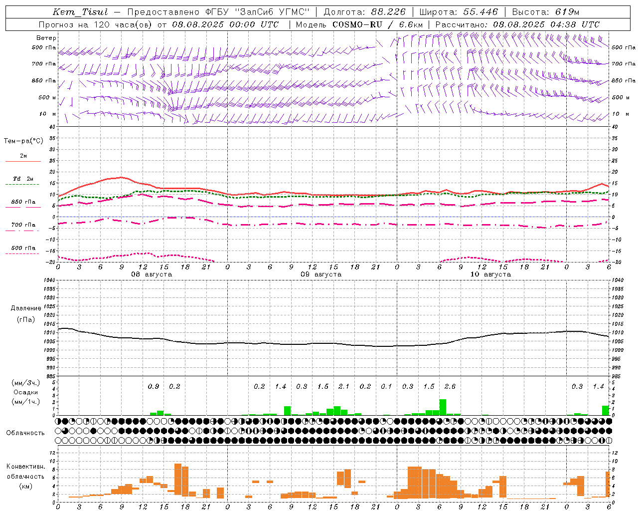The width and height of the screenshot is (638, 511).
Task: Click the station name Kem_Tisui in the header
Action: point(80,12)
